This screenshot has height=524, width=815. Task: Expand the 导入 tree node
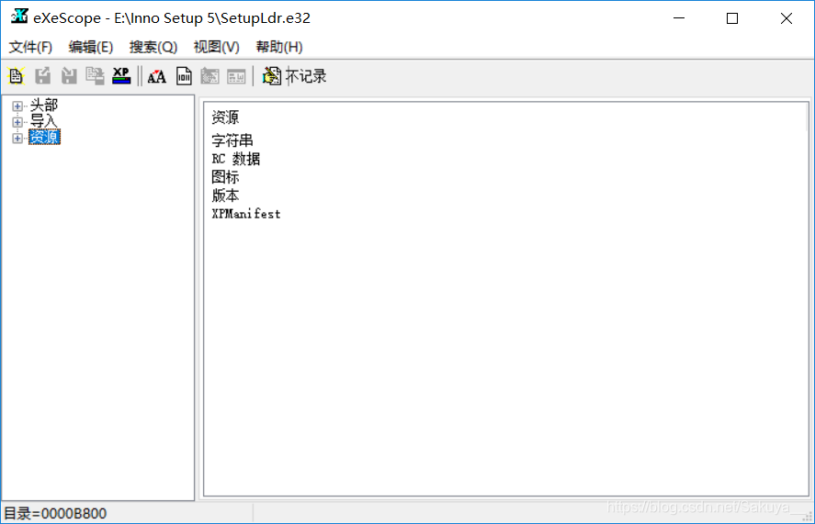click(17, 122)
